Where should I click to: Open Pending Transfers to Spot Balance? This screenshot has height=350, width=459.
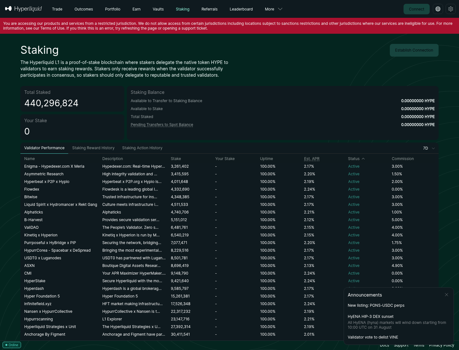point(162,125)
